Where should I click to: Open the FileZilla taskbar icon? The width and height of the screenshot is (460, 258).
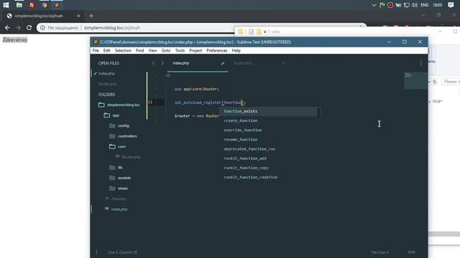click(32, 5)
